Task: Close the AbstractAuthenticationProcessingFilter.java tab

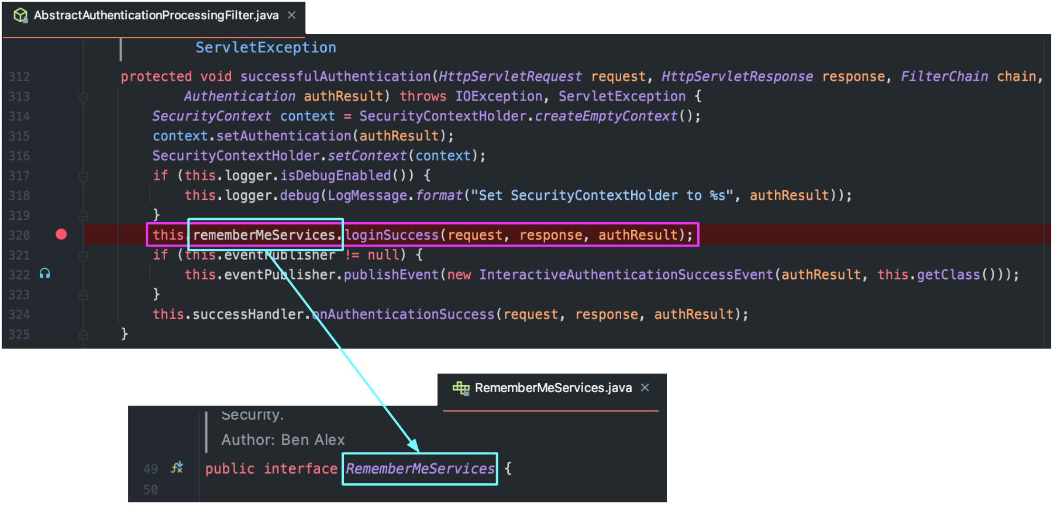Action: click(291, 15)
